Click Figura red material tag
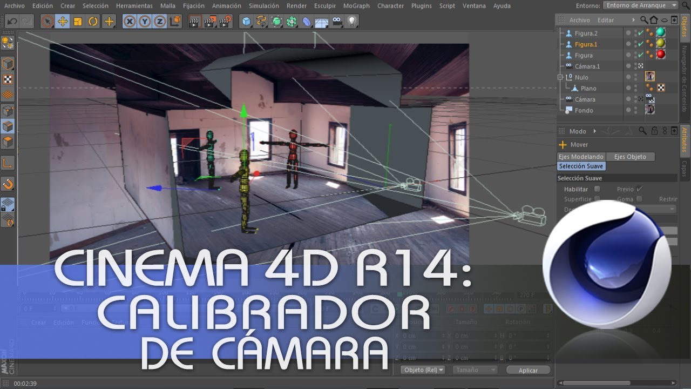This screenshot has height=389, width=691. (x=660, y=54)
